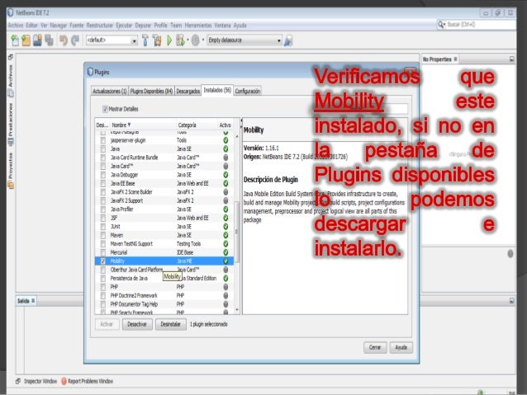Tick the Mercurial plugin checkbox
This screenshot has width=527, height=395.
coord(103,252)
